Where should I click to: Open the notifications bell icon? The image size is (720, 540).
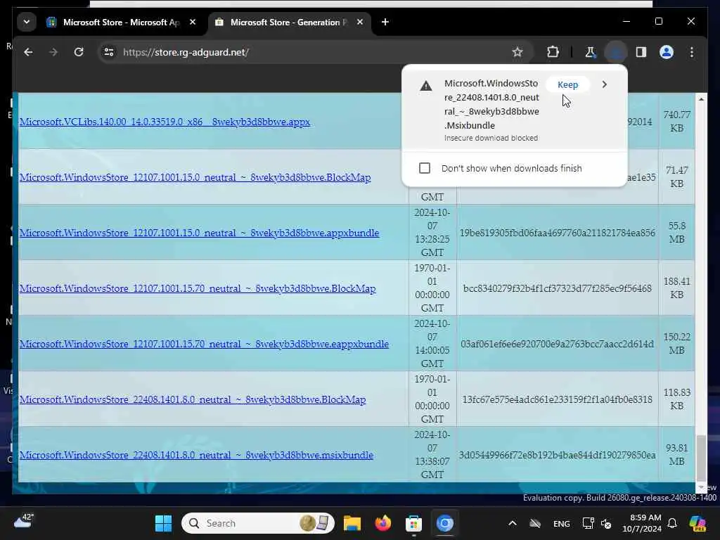pos(672,523)
